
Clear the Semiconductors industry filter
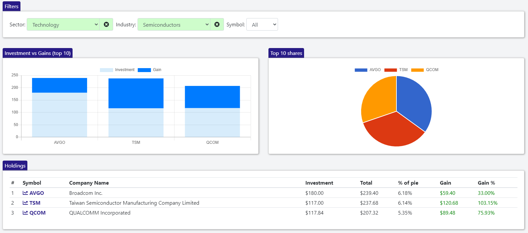coord(217,24)
